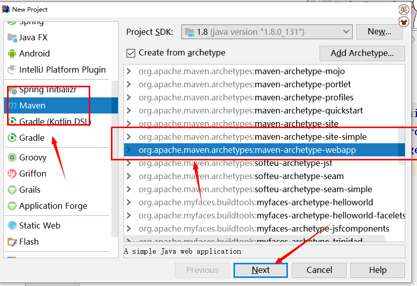This screenshot has width=417, height=286.
Task: Click the IntelliJ IDEA logo in title bar
Action: click(6, 9)
